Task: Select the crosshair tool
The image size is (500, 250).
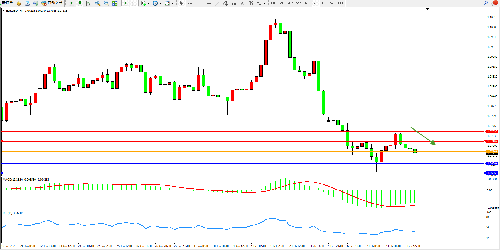Action: tap(190, 3)
